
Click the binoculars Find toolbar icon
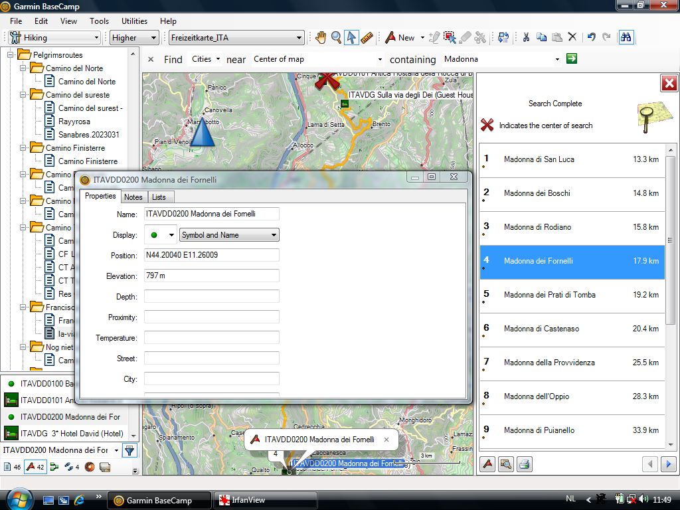click(626, 38)
